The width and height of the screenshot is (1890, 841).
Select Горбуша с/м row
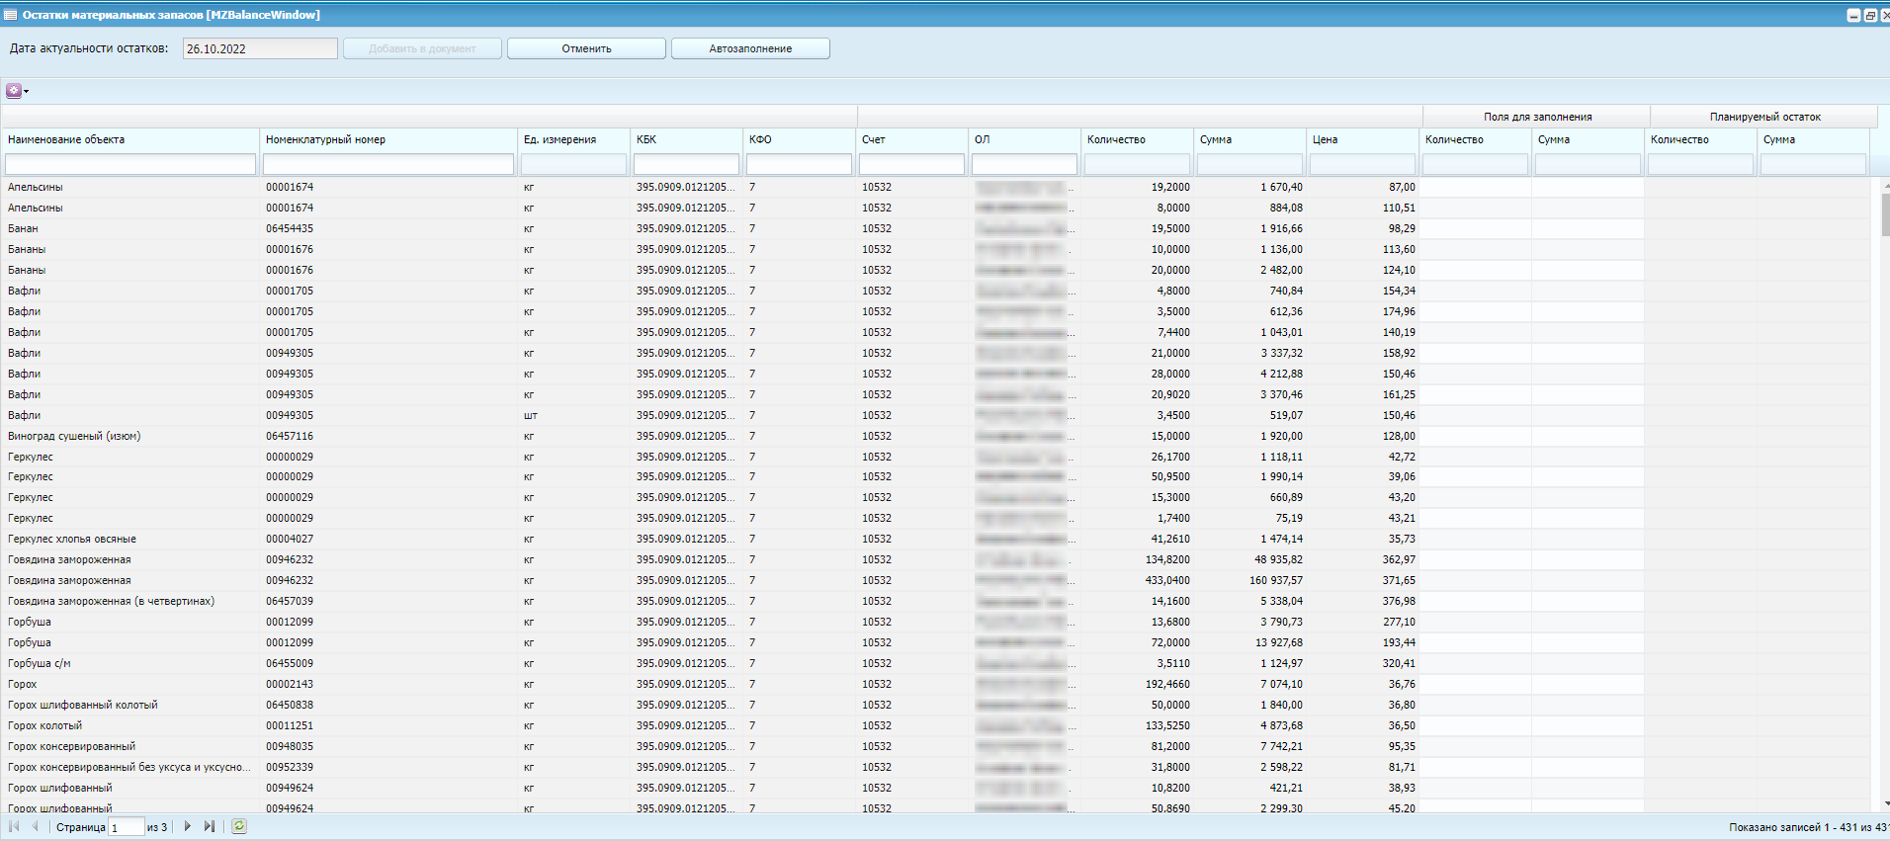click(x=936, y=663)
